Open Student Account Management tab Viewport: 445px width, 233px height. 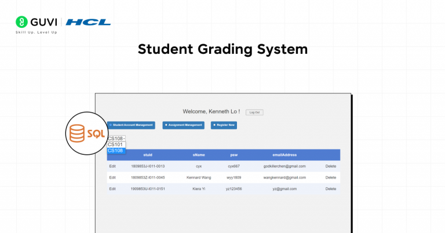click(131, 125)
